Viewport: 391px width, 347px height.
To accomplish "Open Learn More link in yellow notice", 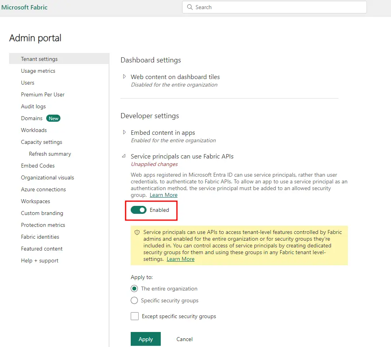I will (x=180, y=259).
